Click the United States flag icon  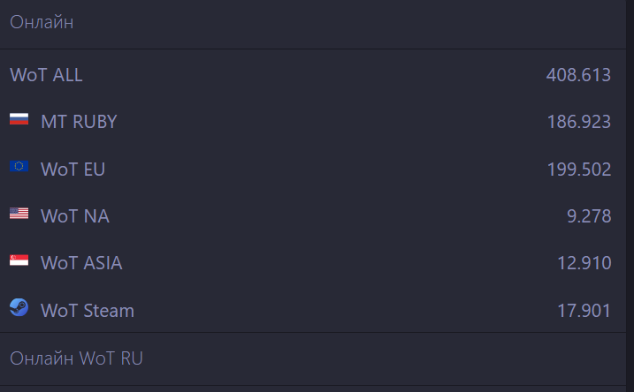pos(19,214)
